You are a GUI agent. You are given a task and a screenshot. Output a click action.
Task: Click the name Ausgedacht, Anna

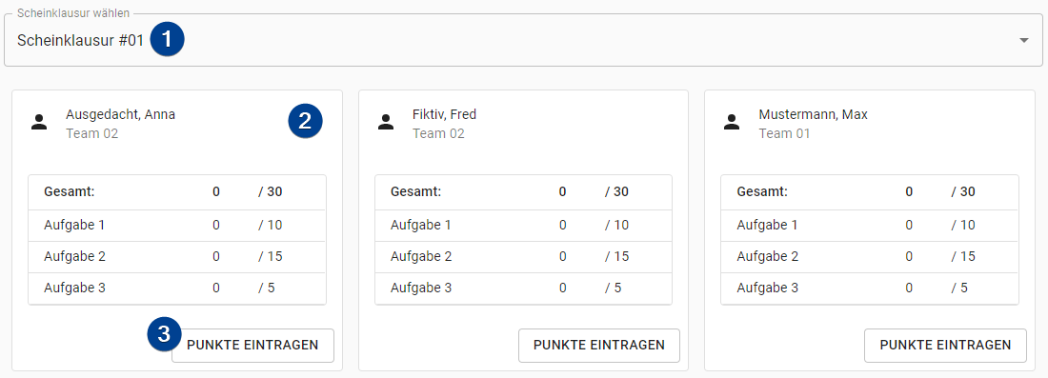(120, 114)
